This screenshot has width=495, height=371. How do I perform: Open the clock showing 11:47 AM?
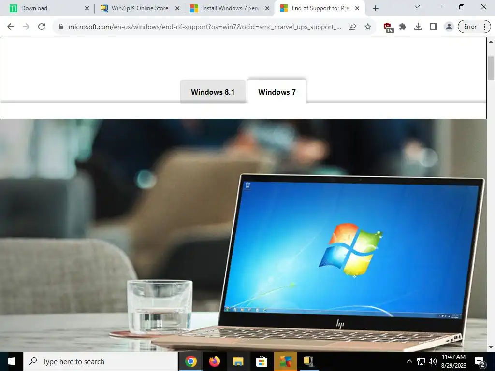[453, 361]
